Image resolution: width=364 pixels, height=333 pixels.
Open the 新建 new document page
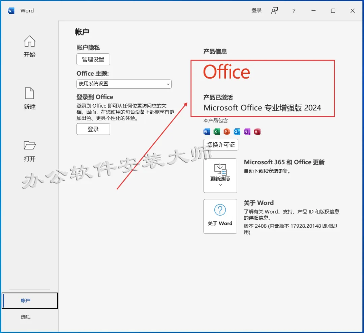29,99
